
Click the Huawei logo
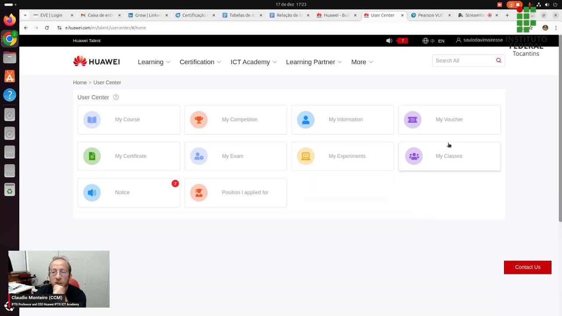point(96,61)
